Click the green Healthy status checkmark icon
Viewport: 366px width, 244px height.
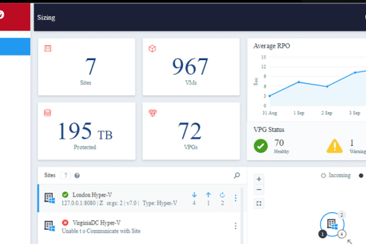[x=261, y=146]
